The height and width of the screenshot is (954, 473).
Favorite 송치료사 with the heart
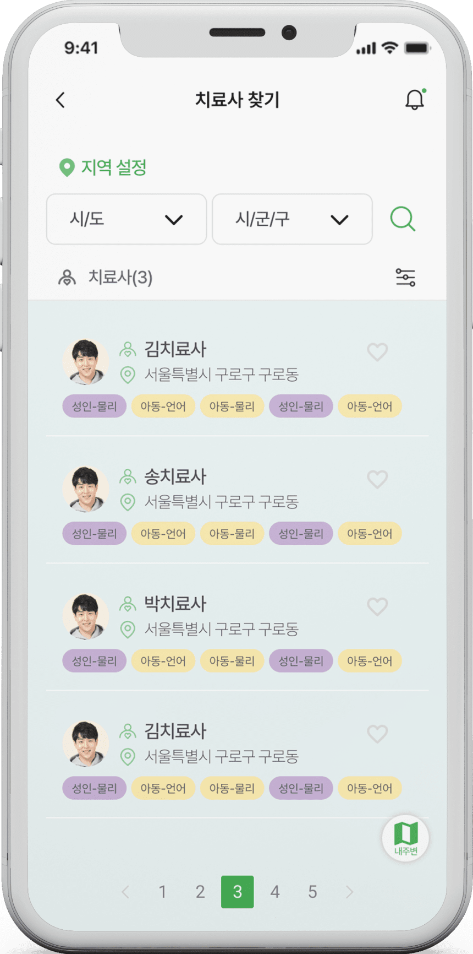[377, 479]
